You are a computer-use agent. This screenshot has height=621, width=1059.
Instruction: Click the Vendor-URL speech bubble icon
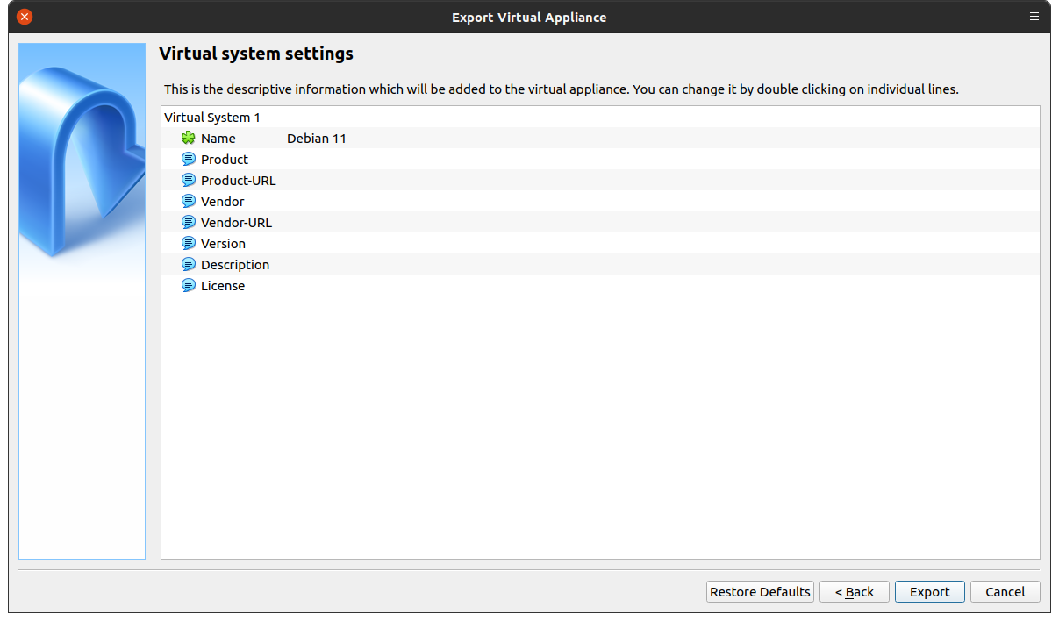(188, 222)
